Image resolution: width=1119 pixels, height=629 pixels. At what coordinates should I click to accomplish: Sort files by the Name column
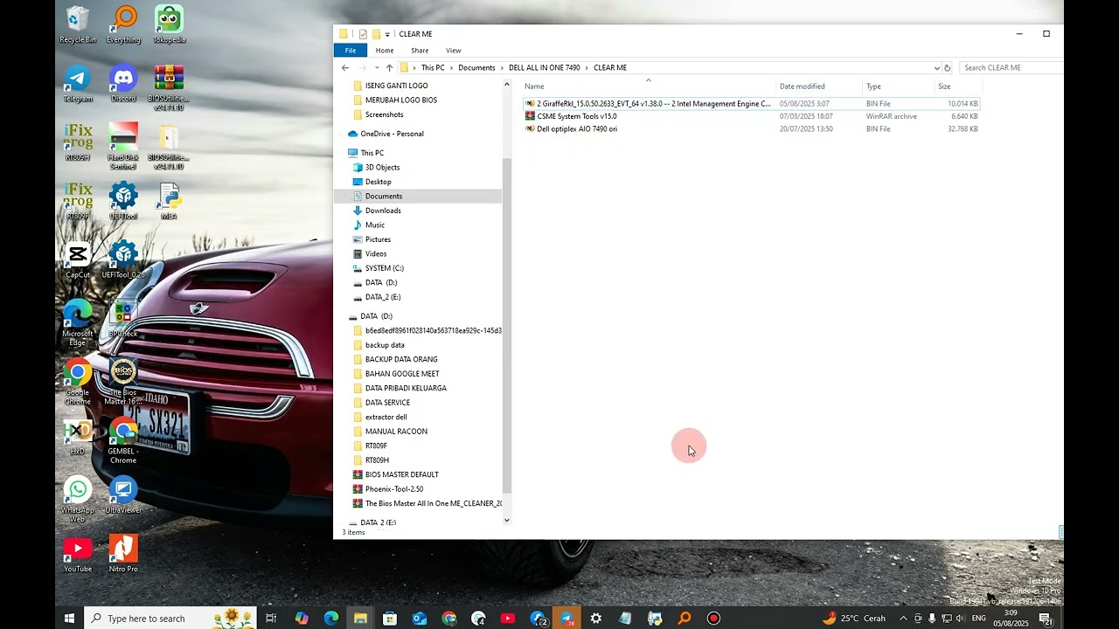534,86
